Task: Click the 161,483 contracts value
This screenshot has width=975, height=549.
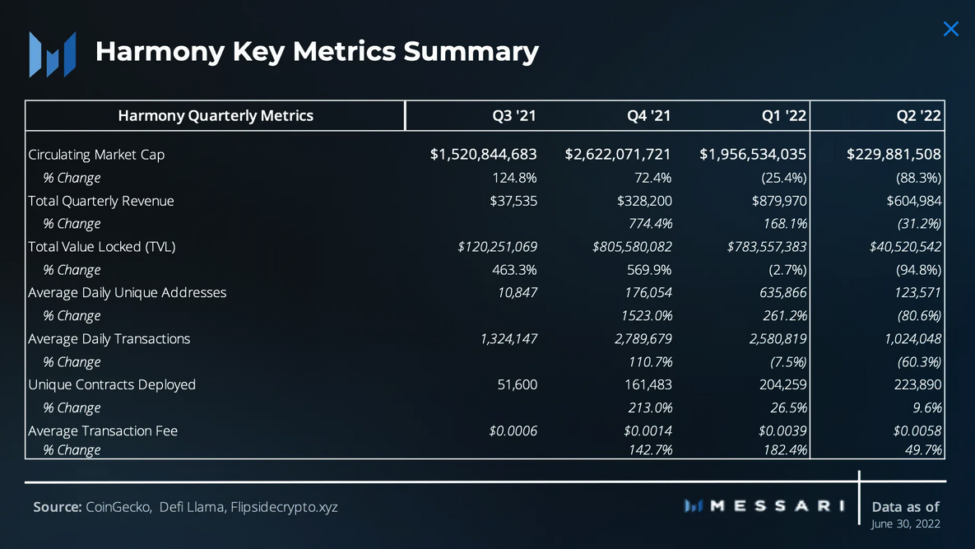Action: pos(648,385)
